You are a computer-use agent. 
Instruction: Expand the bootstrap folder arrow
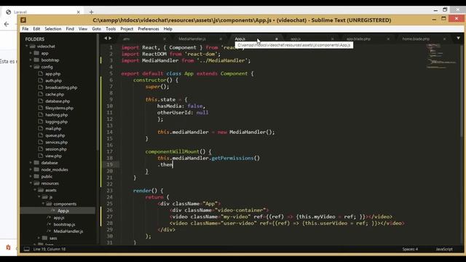click(31, 60)
